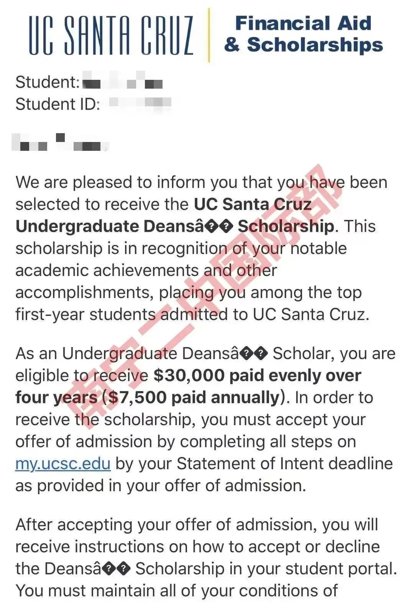
Task: Select the blurred student name field
Action: coord(123,81)
